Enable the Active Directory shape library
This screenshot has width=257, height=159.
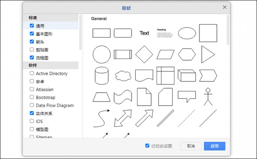[x=32, y=73]
